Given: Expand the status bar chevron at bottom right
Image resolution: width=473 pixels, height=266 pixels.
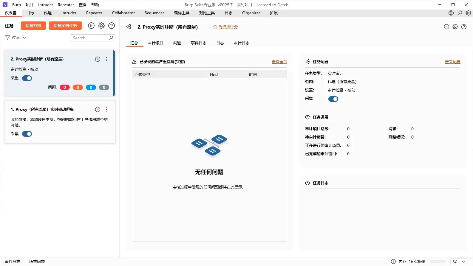Looking at the screenshot, I should [463, 262].
